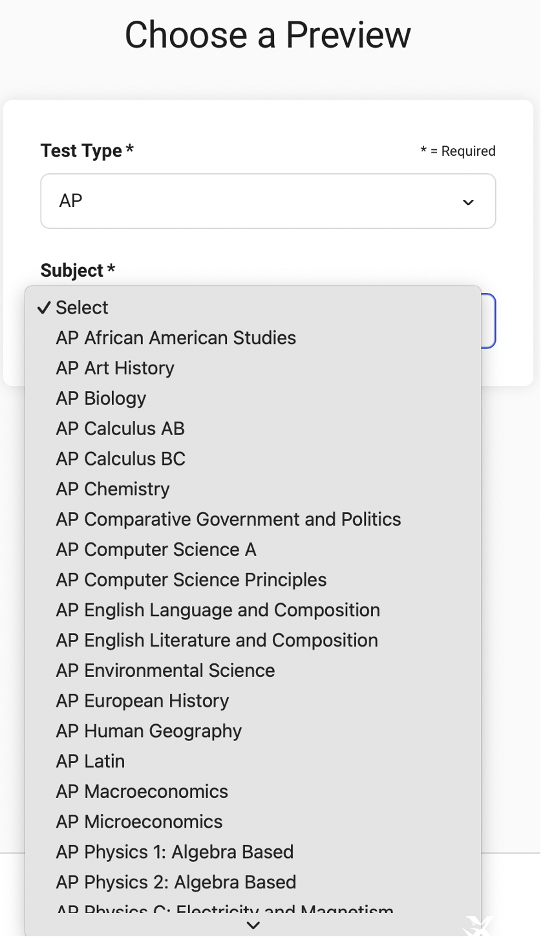Image resolution: width=543 pixels, height=944 pixels.
Task: Select AP Human Geography
Action: (x=253, y=731)
